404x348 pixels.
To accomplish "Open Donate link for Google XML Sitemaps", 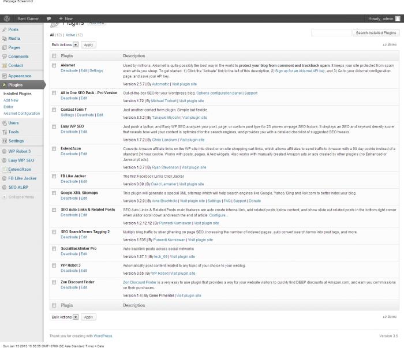I will (x=255, y=201).
